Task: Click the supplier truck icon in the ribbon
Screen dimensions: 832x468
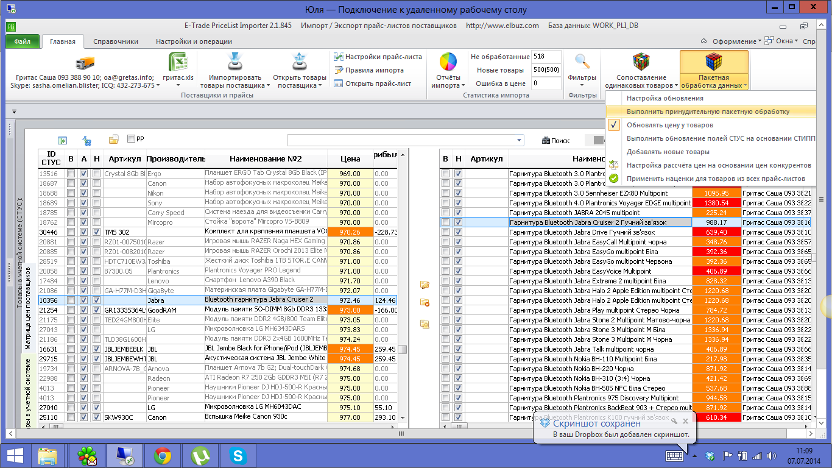Action: [86, 62]
